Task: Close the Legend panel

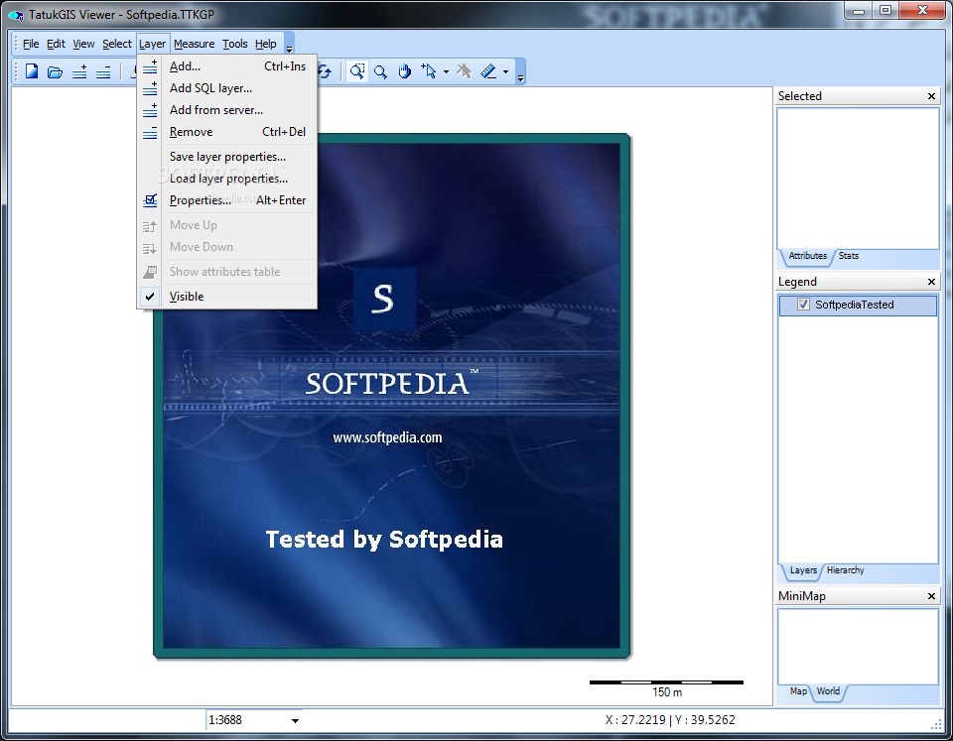Action: coord(931,282)
